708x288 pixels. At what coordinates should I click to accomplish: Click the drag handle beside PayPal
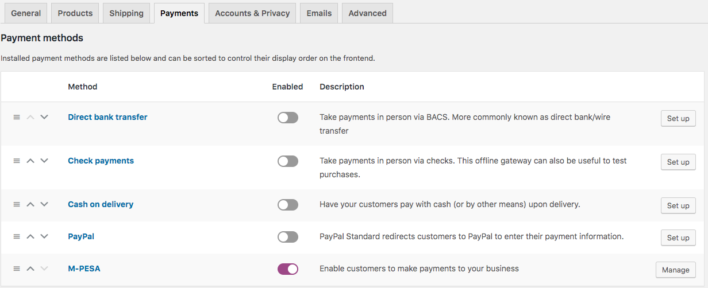coord(17,236)
